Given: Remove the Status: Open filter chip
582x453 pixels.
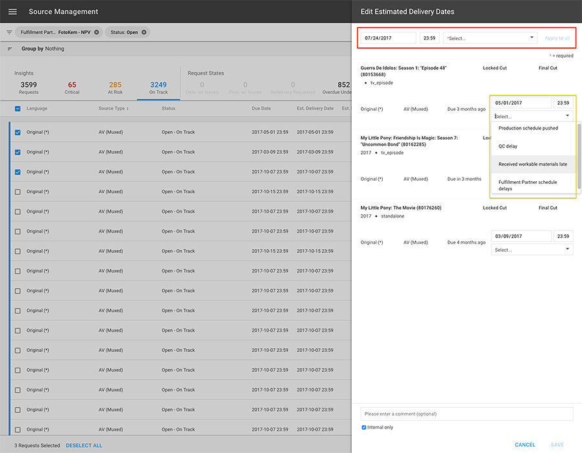Looking at the screenshot, I should click(144, 32).
